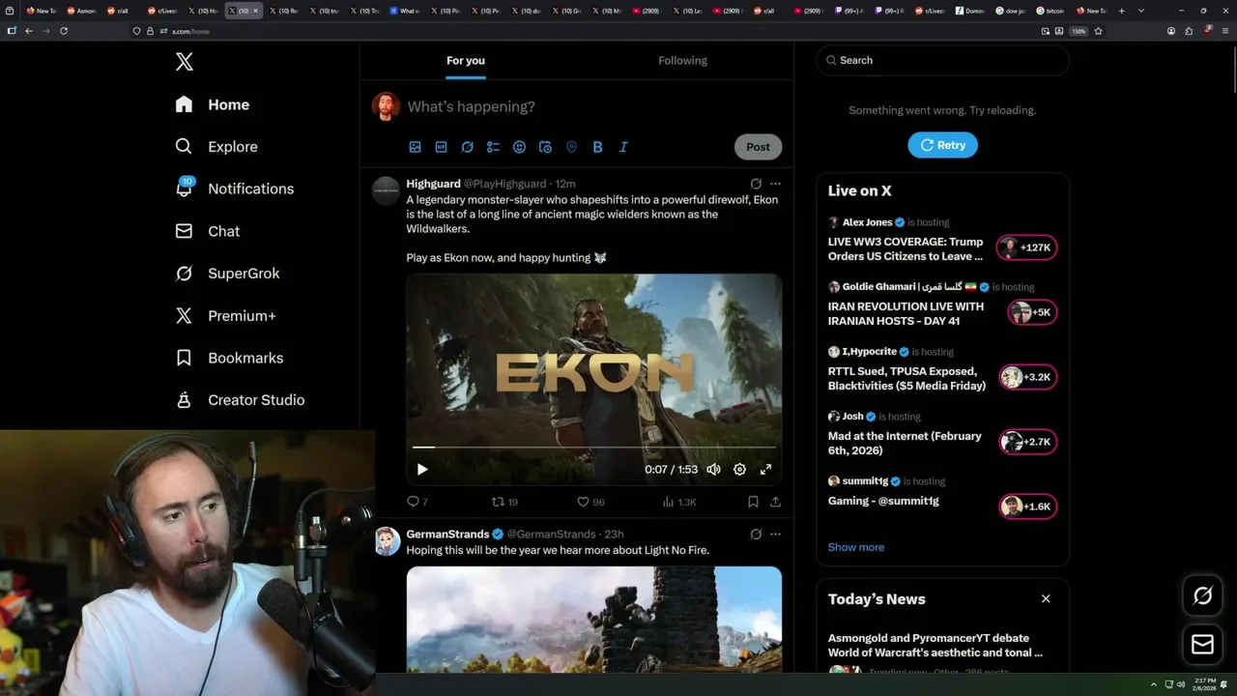
Task: Click the Search box
Action: click(x=943, y=60)
